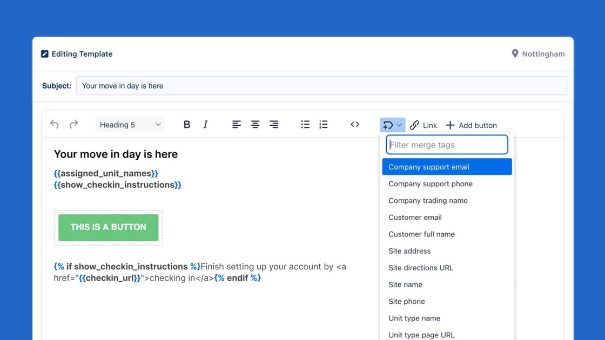Align text to the right

click(x=274, y=125)
